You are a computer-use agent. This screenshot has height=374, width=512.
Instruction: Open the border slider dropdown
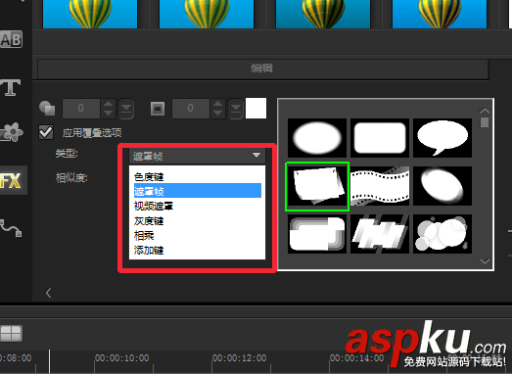pos(236,109)
